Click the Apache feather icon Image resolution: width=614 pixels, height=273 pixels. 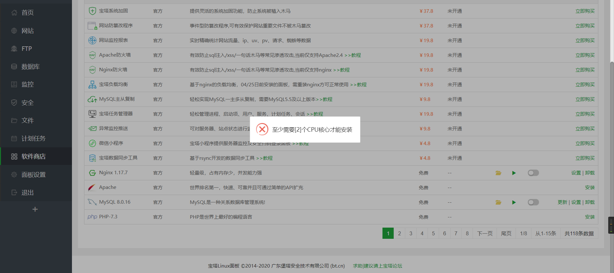click(92, 187)
